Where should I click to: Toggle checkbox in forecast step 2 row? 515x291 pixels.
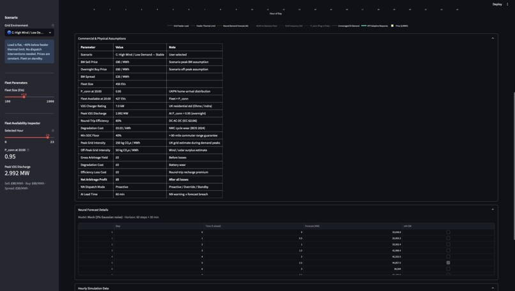tap(448, 244)
